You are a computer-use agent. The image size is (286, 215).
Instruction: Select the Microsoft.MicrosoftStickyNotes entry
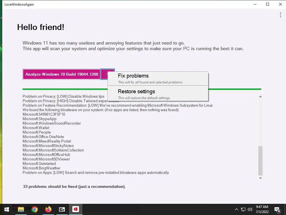click(48, 146)
